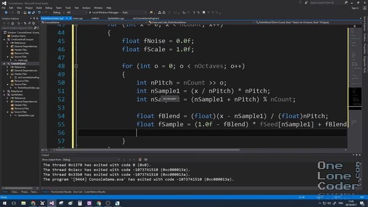The height and width of the screenshot is (207, 368).
Task: Click the fNoise variable on line 45
Action: click(x=155, y=41)
